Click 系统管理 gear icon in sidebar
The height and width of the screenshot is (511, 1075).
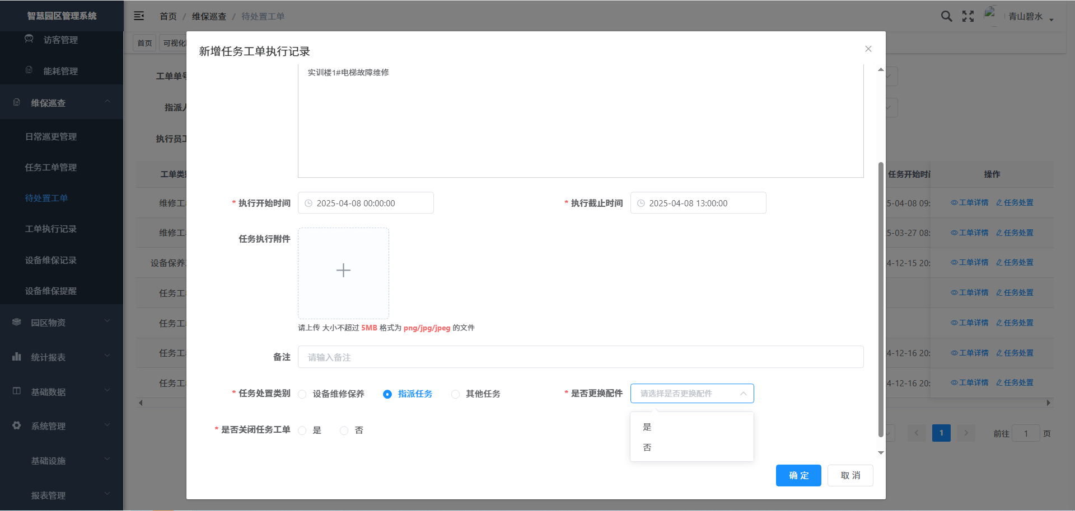pos(17,425)
